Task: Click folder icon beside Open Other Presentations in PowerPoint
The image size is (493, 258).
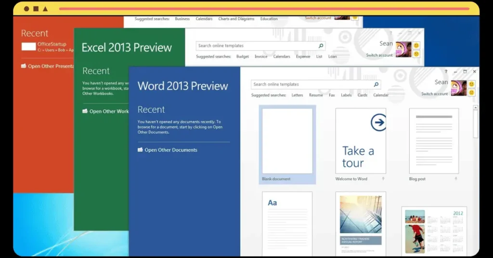Action: coord(24,66)
